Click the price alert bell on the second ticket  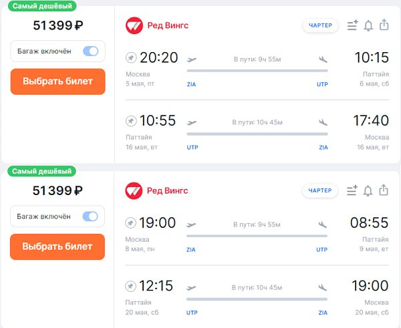368,190
